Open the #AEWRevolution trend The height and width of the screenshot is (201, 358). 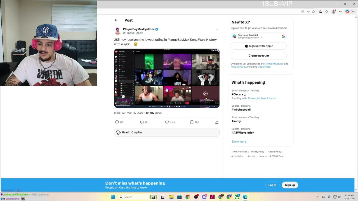tap(243, 133)
